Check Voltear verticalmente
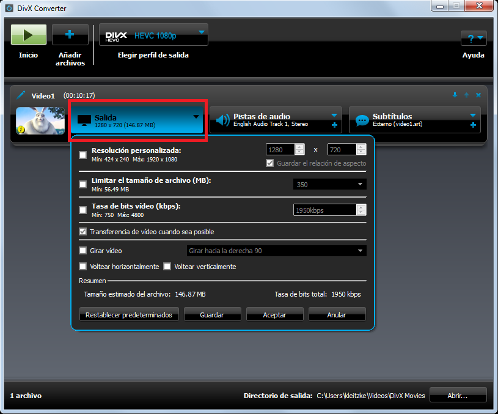 tap(167, 266)
